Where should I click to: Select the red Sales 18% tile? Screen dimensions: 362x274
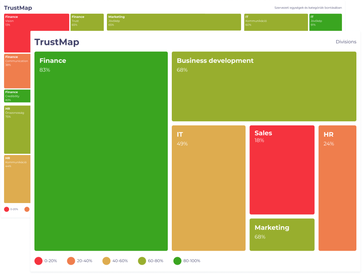282,170
